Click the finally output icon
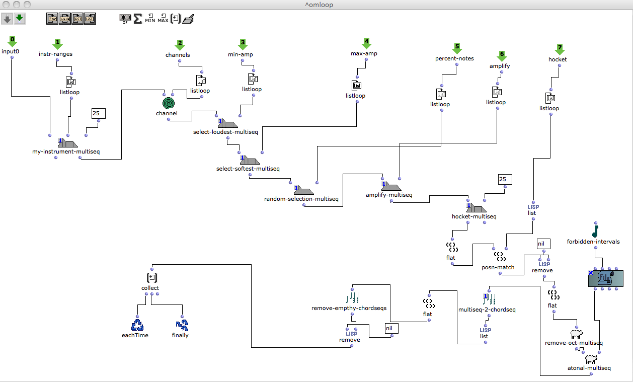 182,325
